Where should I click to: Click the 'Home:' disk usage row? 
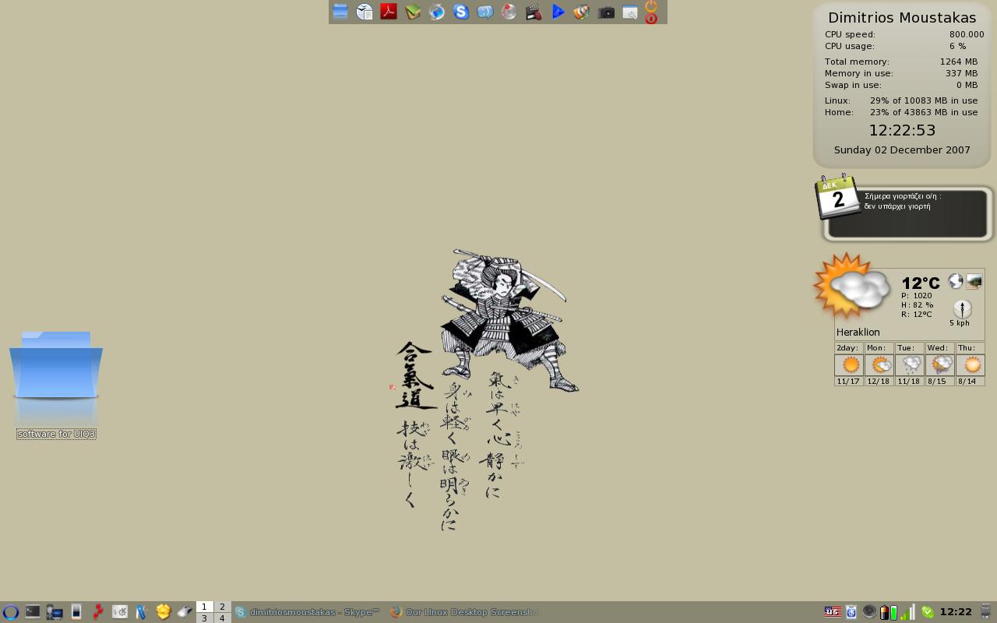coord(901,112)
